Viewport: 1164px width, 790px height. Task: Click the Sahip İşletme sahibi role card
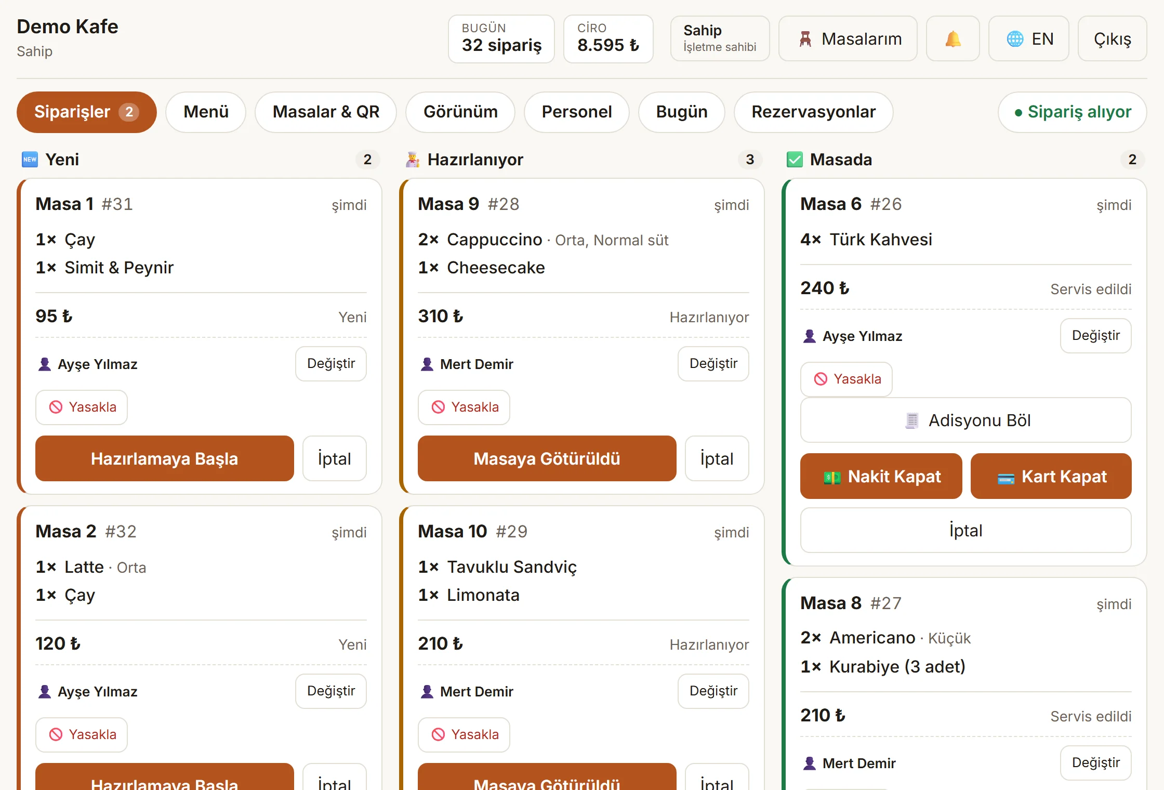pyautogui.click(x=720, y=39)
